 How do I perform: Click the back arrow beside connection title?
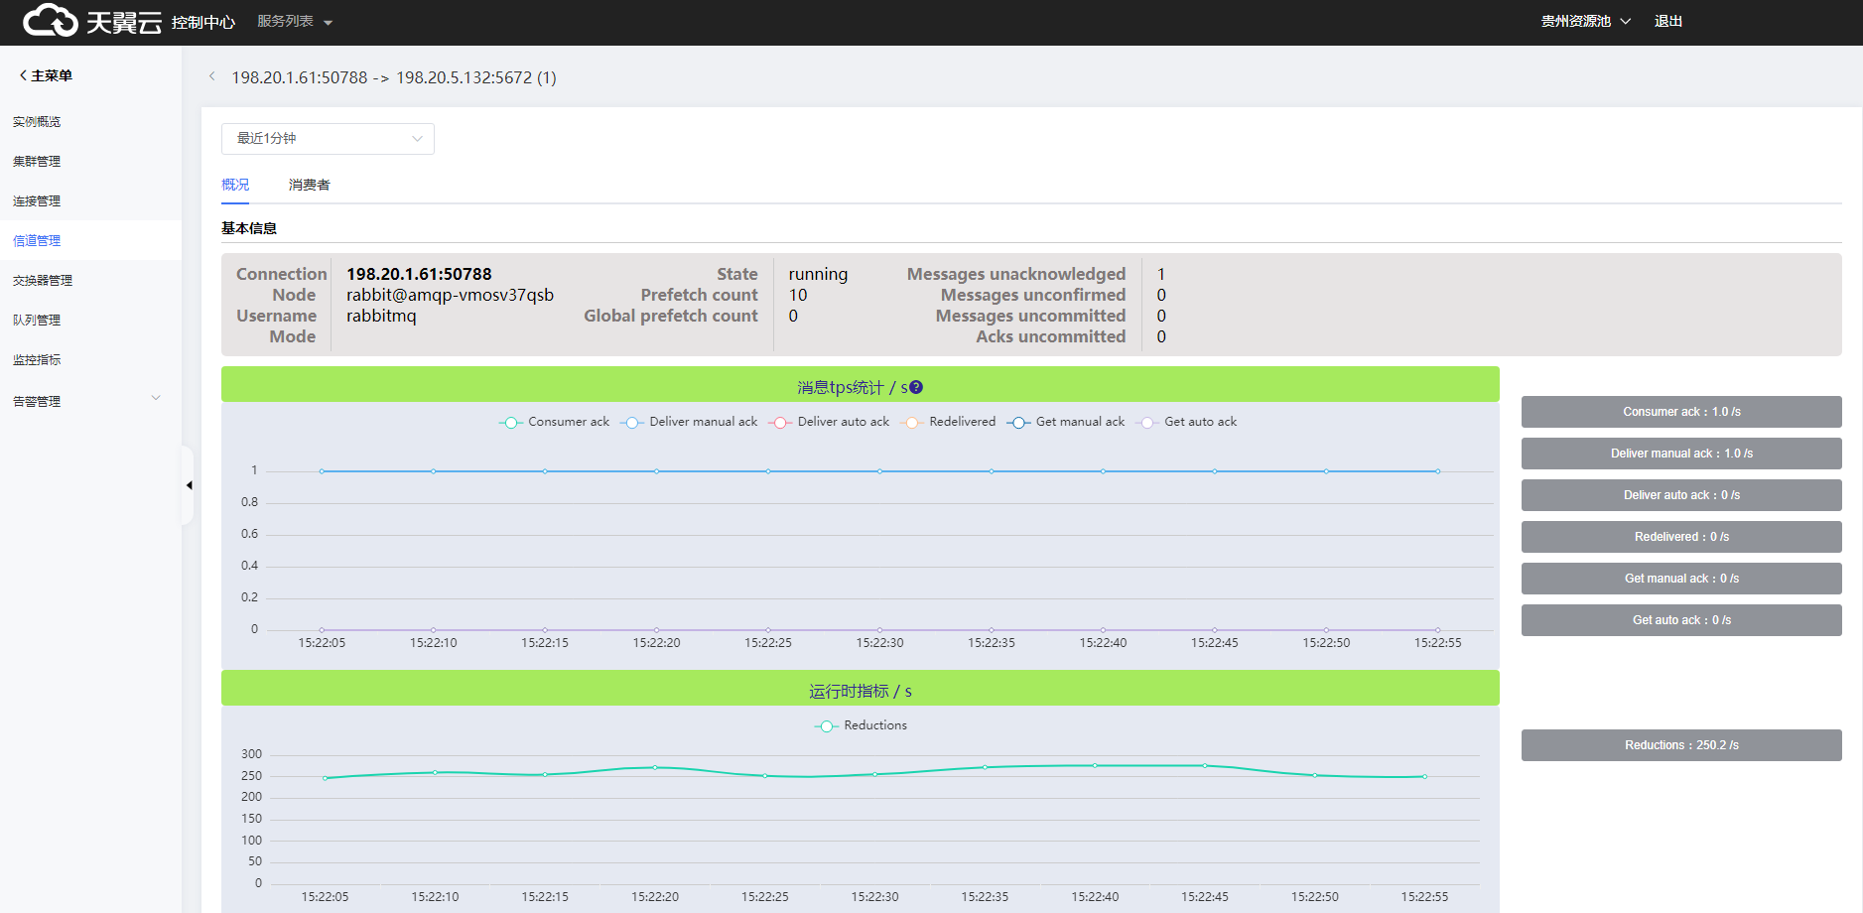211,77
